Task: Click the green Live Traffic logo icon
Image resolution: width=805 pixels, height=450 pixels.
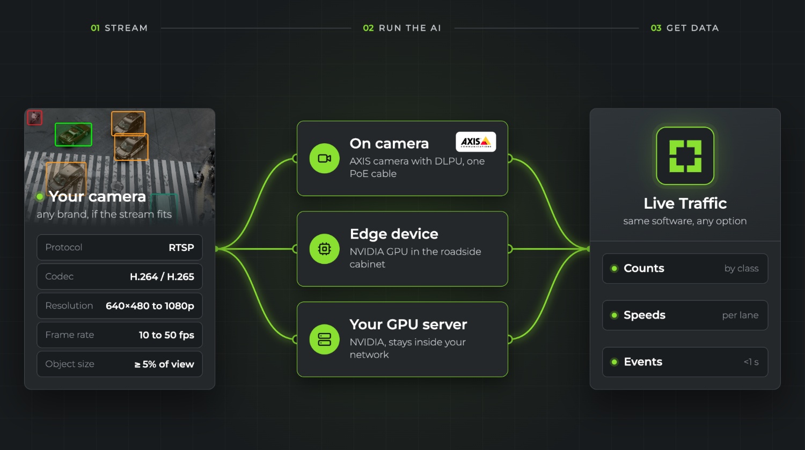Action: (685, 156)
